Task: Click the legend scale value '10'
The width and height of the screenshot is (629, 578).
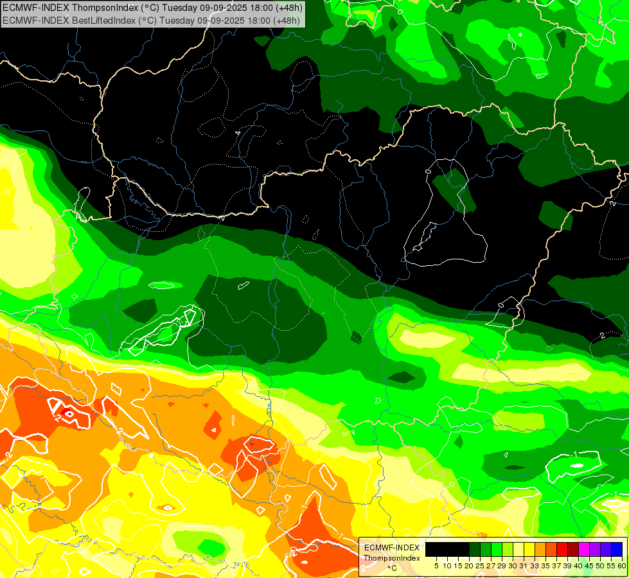Action: 447,566
